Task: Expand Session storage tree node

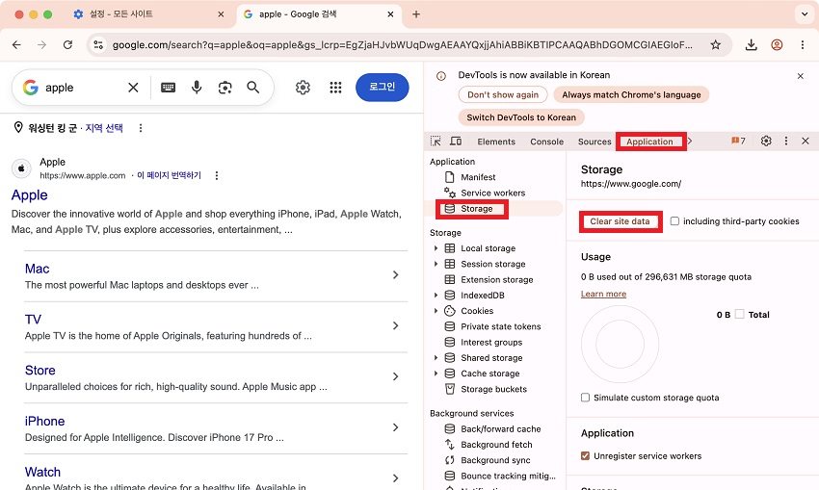Action: coord(436,264)
